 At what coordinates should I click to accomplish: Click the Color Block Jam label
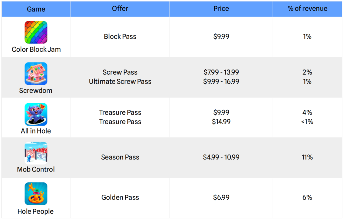[36, 49]
